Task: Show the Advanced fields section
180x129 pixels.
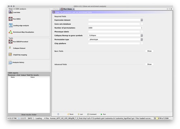Action: (149, 64)
